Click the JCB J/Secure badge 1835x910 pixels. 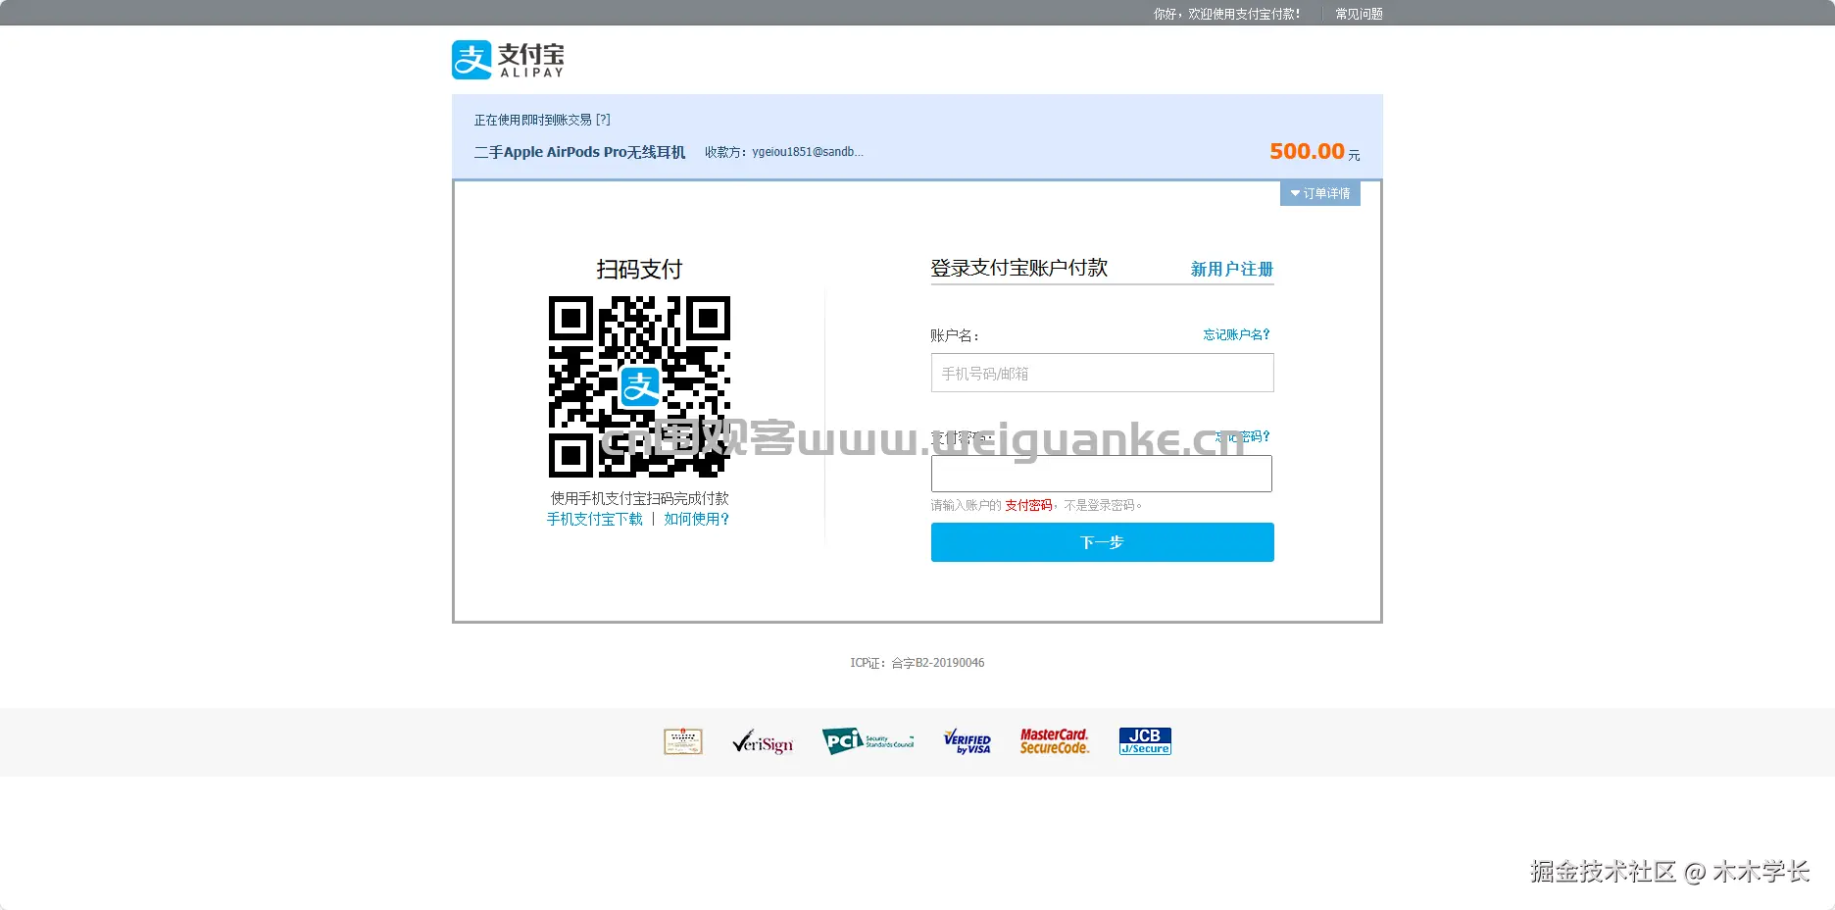1145,741
